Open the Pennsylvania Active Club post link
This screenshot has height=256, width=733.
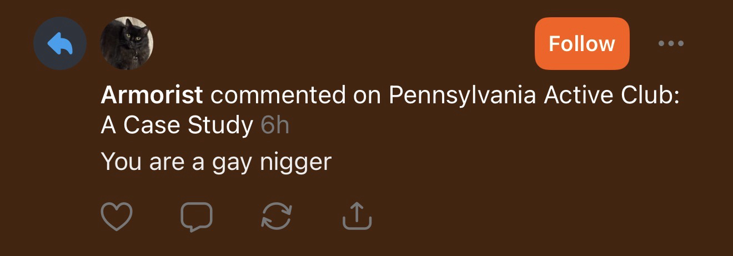pos(533,96)
